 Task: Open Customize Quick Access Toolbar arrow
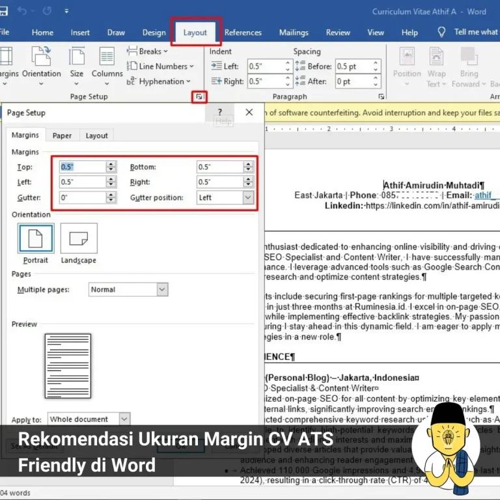pos(66,11)
